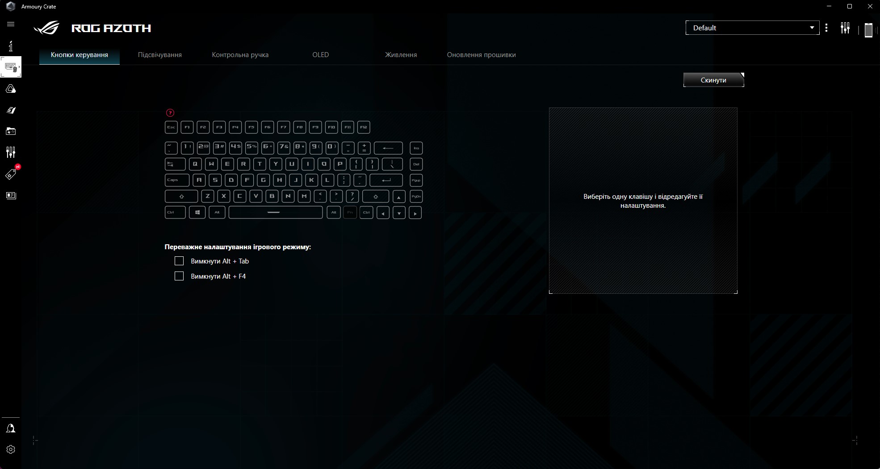Open Game Library folder icon in sidebar
The image size is (880, 469).
pyautogui.click(x=11, y=131)
